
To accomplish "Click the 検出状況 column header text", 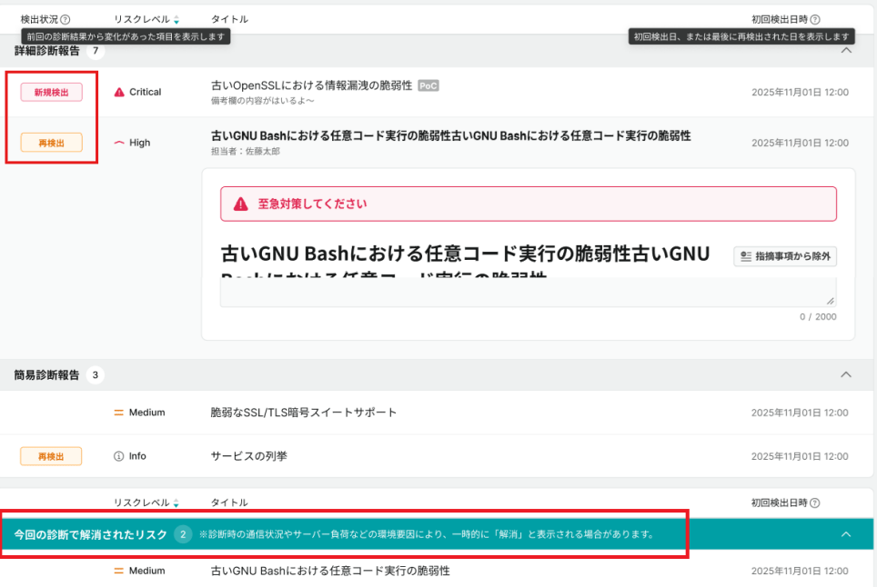I will tap(39, 20).
